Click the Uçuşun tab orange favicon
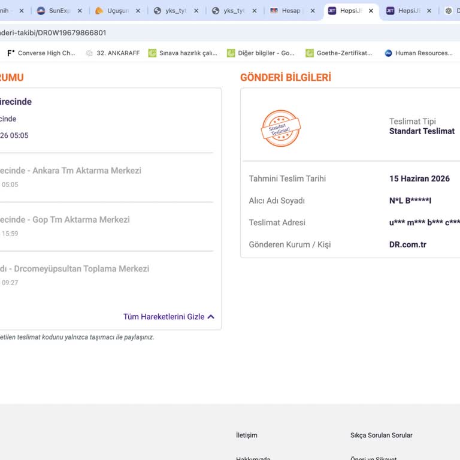This screenshot has height=460, width=460. coord(99,11)
